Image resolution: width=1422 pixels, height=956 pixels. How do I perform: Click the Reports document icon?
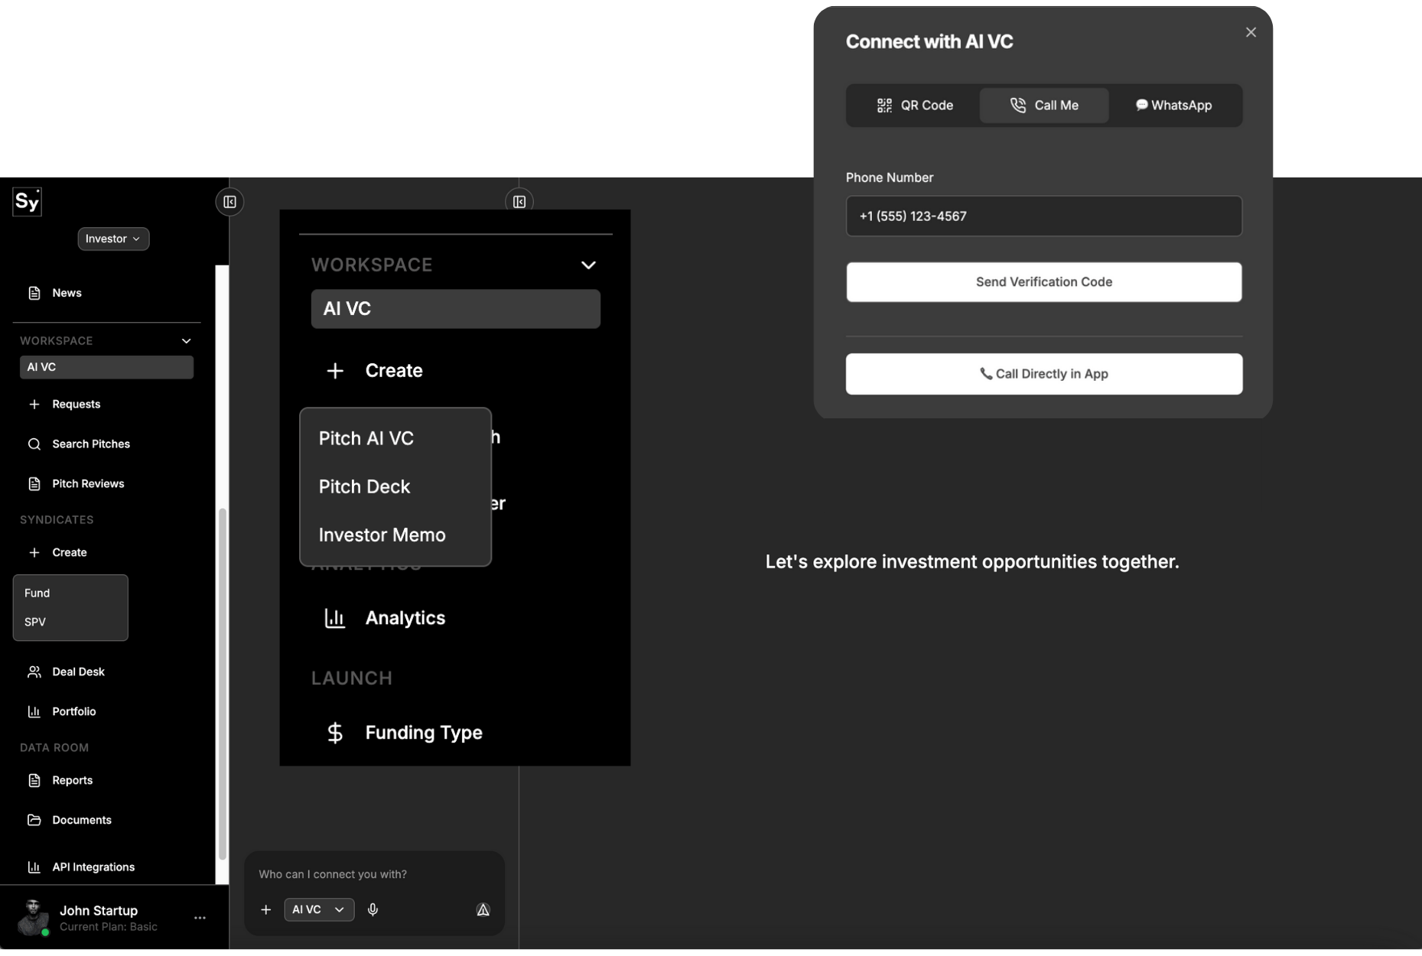coord(34,780)
